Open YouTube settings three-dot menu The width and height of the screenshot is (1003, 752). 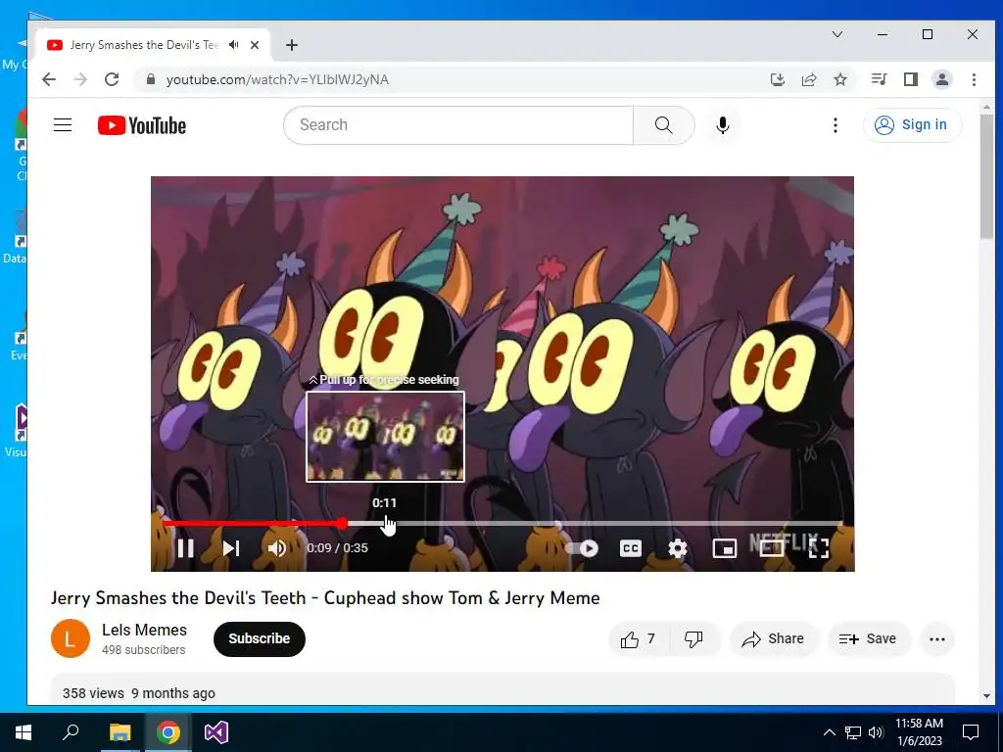coord(835,125)
